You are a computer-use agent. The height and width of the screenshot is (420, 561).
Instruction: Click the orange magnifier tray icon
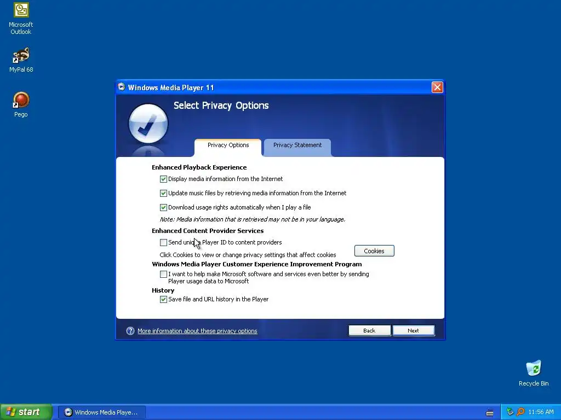click(520, 412)
